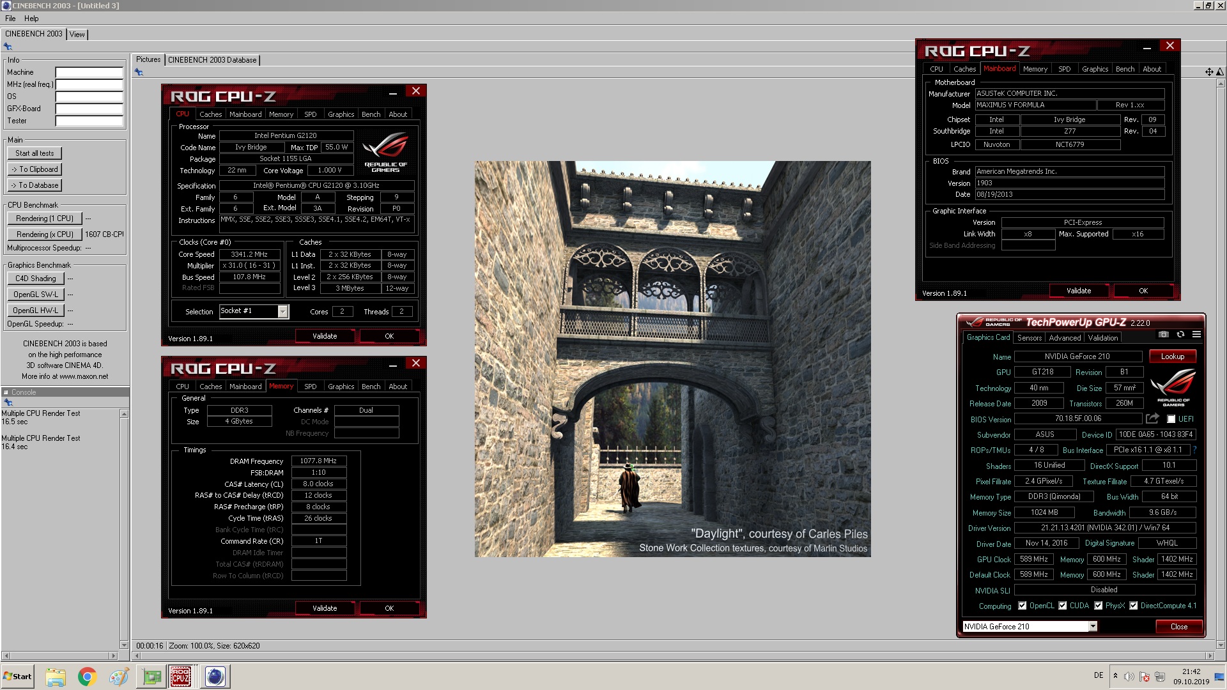The image size is (1227, 690).
Task: Click the ROG logo in CPU-Z processor panel
Action: click(385, 152)
